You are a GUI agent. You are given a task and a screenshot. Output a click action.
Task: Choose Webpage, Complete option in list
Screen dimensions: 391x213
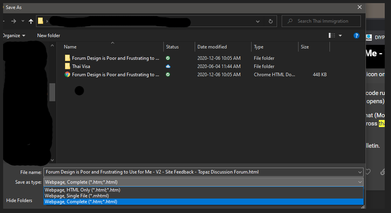point(81,202)
